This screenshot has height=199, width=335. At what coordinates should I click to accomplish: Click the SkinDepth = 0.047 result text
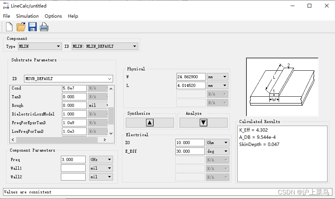pos(259,144)
